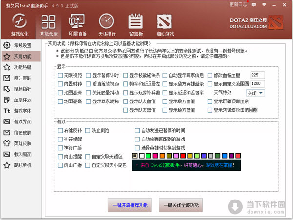Open the 游戏优化 toolbar icon
The image size is (293, 220).
20,24
